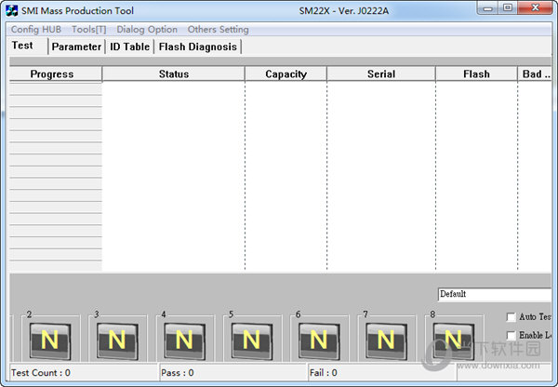Image resolution: width=558 pixels, height=387 pixels.
Task: Click the SMI app icon in title bar
Action: [x=11, y=10]
